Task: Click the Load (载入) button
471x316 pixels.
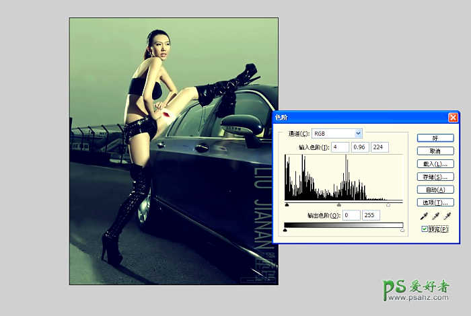Action: click(435, 164)
